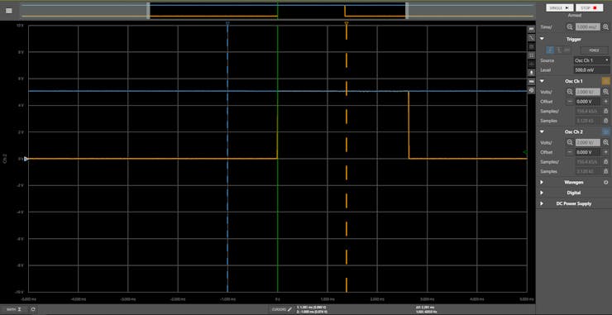Unlock Osc Ch 1 sample rate lock
612x315 pixels.
point(605,112)
